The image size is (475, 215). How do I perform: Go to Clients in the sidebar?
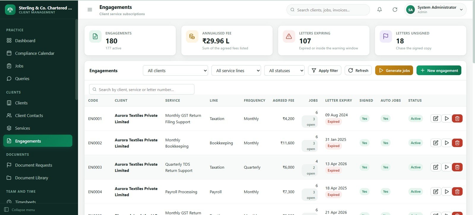pyautogui.click(x=38, y=103)
